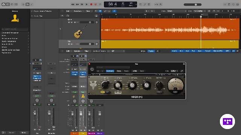Rewind using the transport rewind icon

pos(73,4)
